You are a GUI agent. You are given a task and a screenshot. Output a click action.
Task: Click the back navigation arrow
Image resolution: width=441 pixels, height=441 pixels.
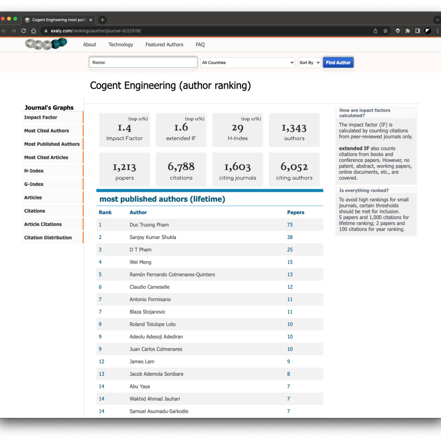tap(4, 31)
